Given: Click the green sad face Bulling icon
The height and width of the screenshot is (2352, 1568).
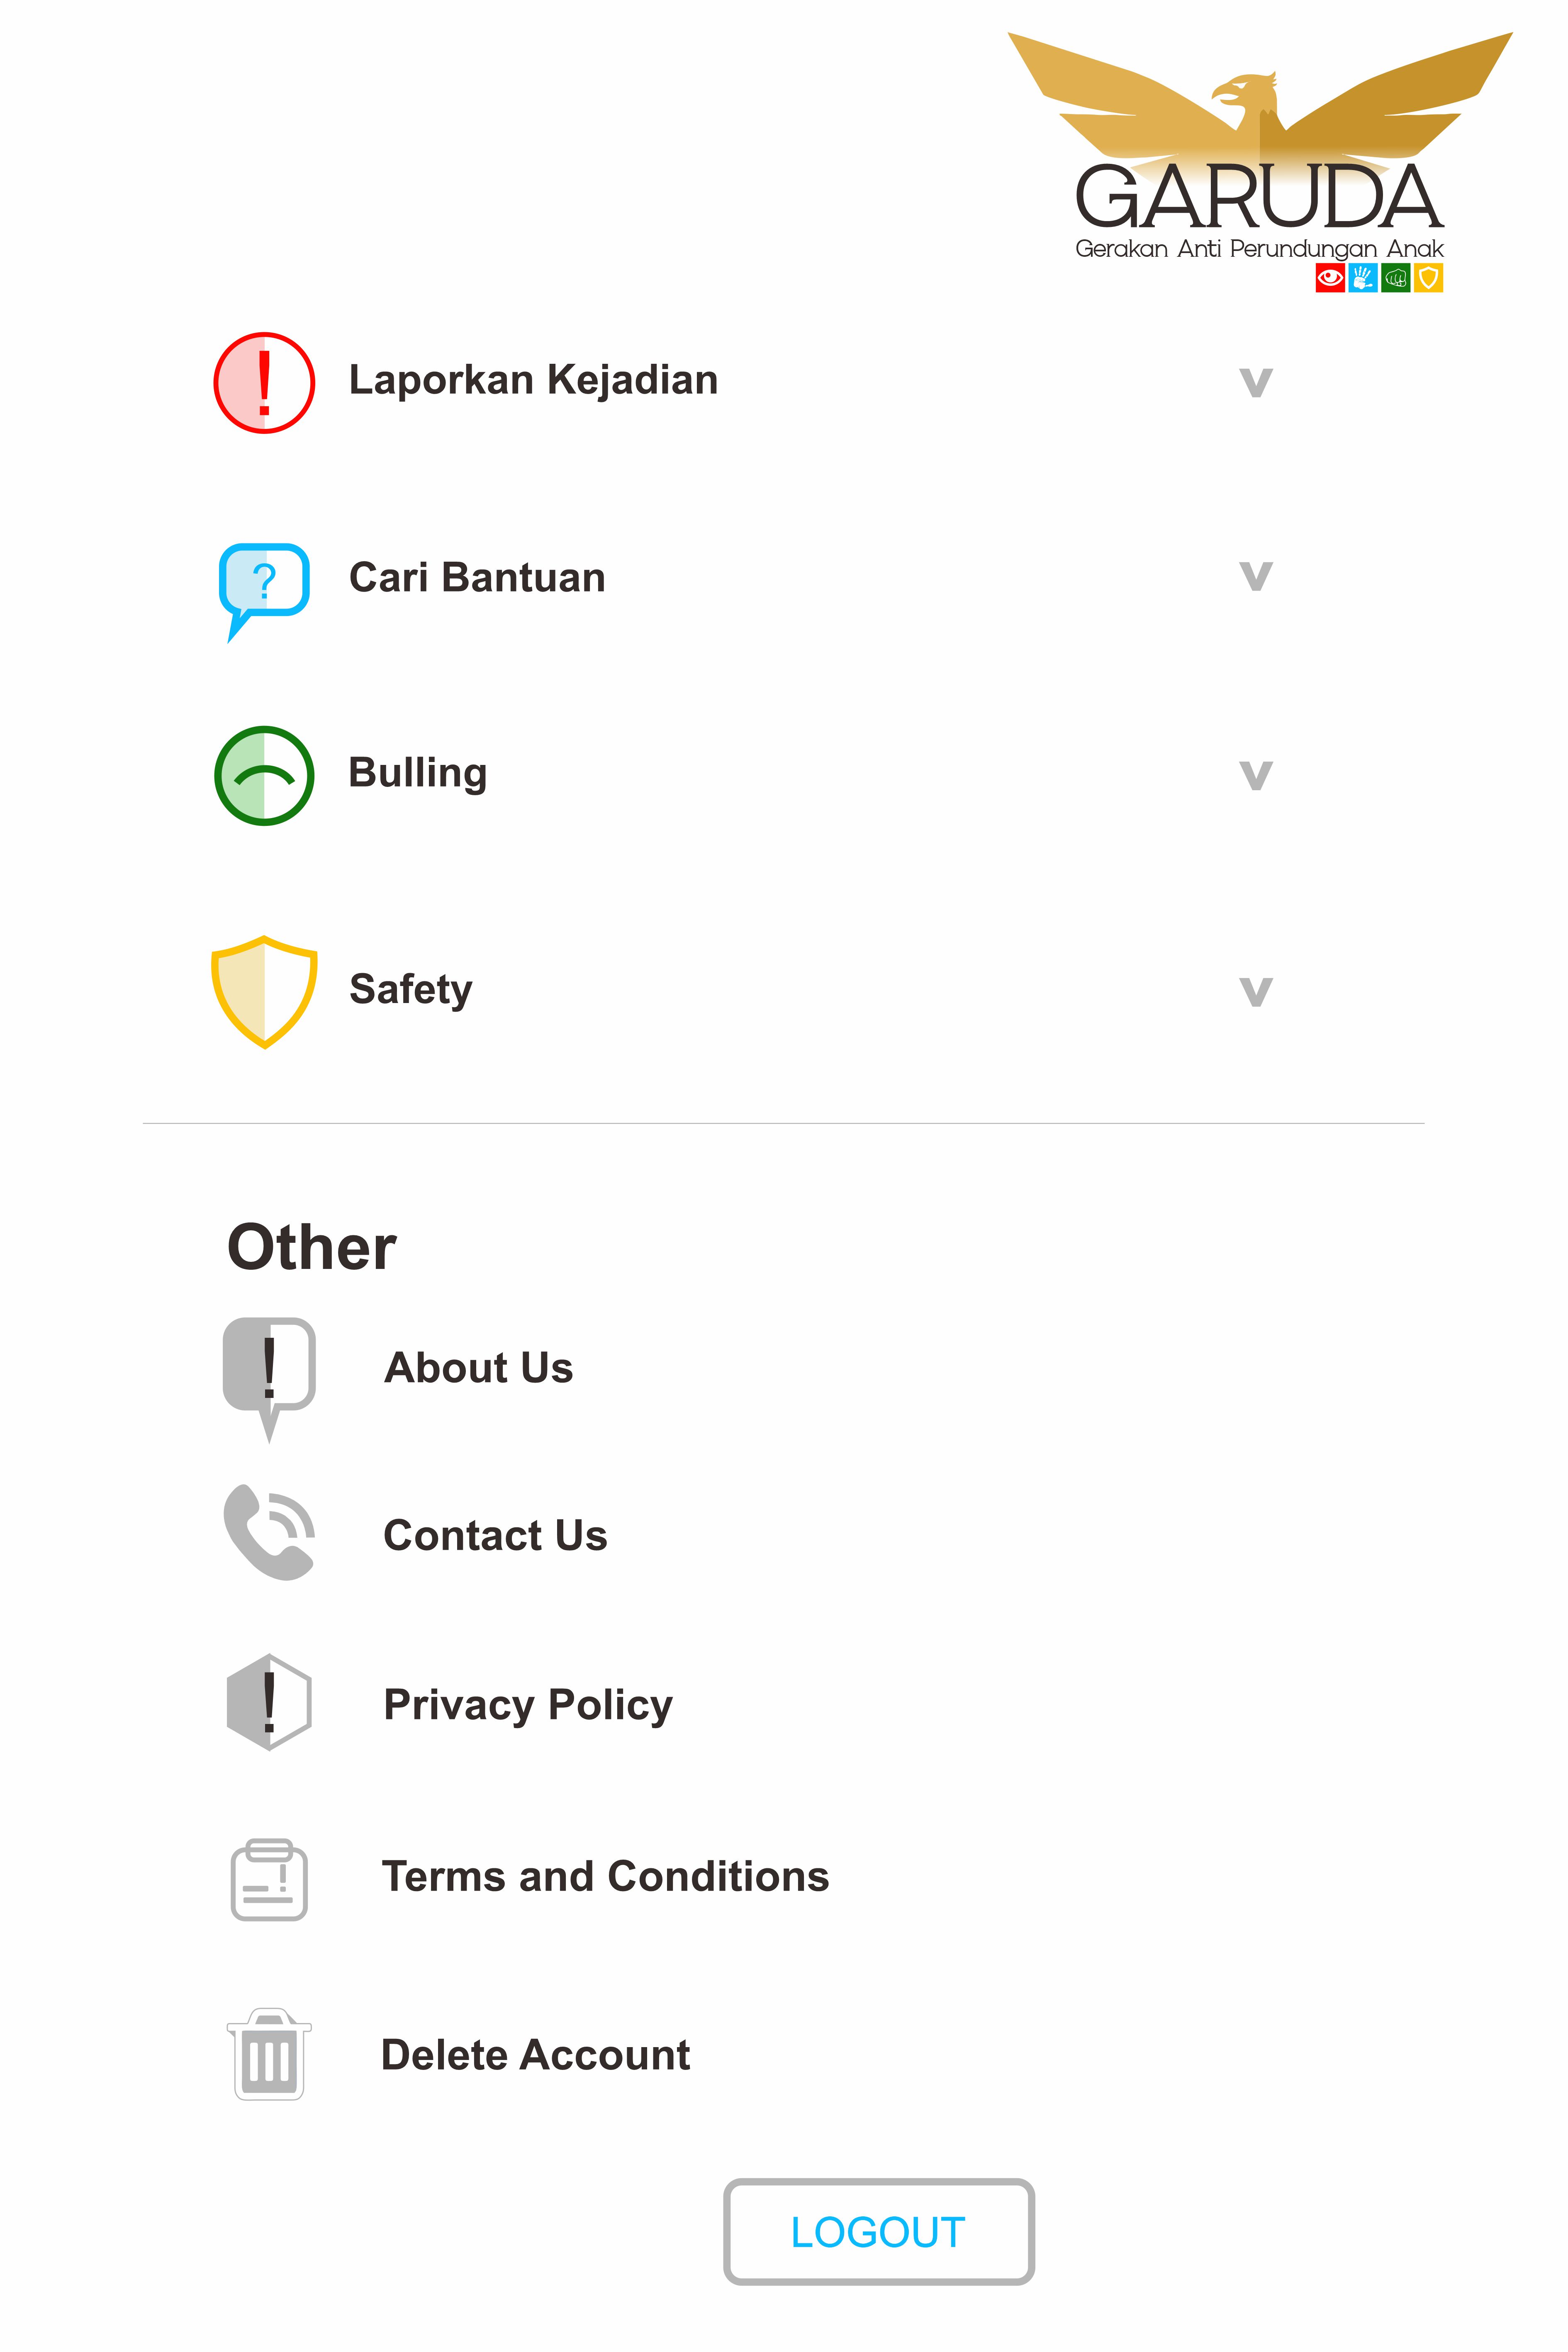Looking at the screenshot, I should 264,776.
